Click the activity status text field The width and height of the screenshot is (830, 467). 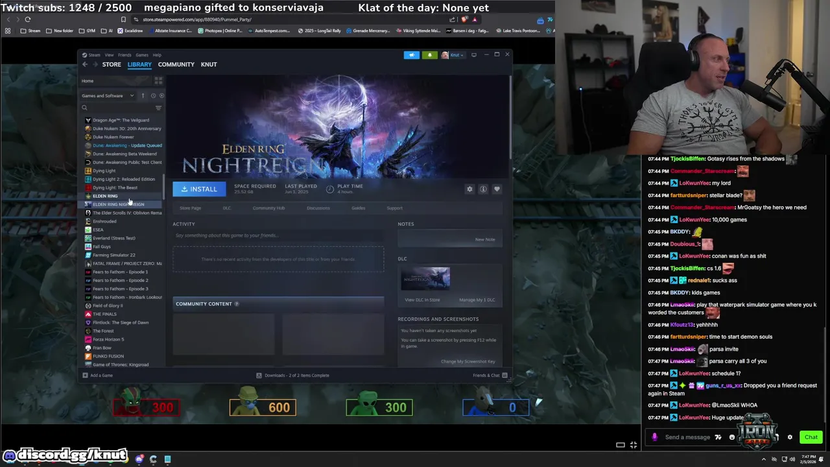tap(278, 235)
